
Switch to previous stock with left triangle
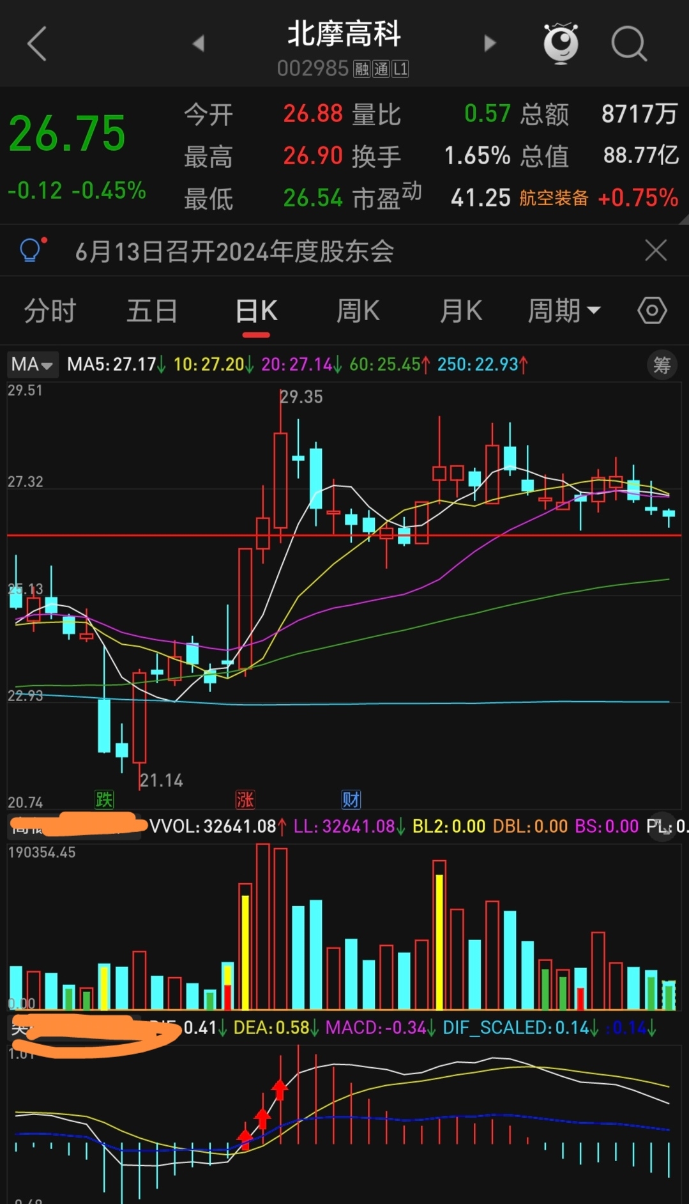199,43
